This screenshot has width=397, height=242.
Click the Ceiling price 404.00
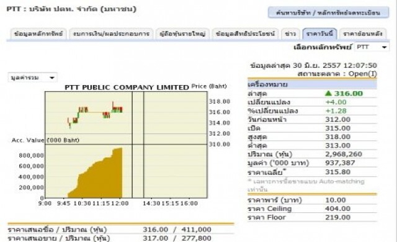[x=337, y=208]
